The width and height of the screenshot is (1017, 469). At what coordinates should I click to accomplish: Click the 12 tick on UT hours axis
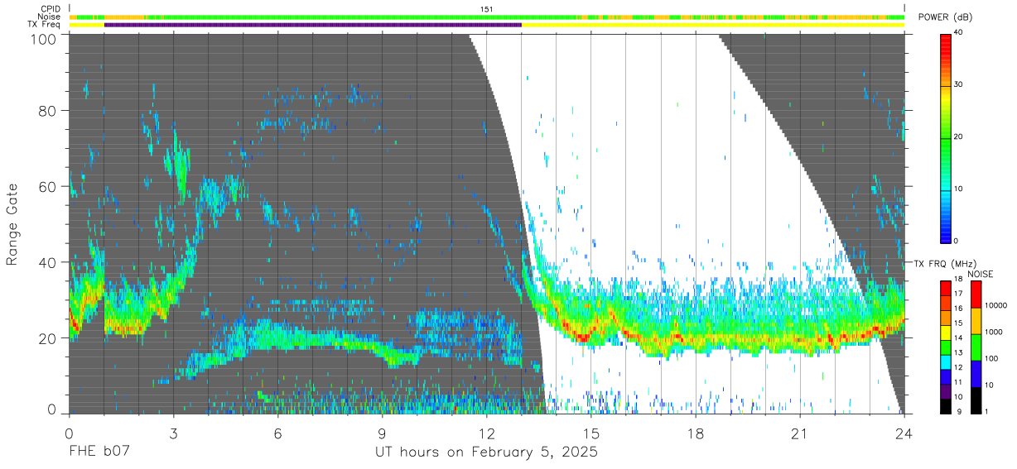click(487, 433)
